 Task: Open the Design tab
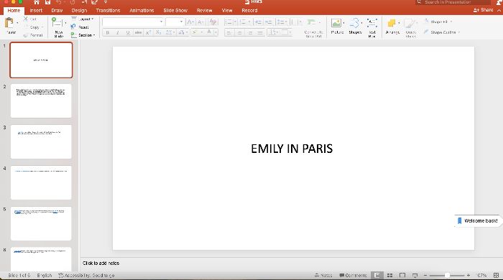[x=79, y=10]
